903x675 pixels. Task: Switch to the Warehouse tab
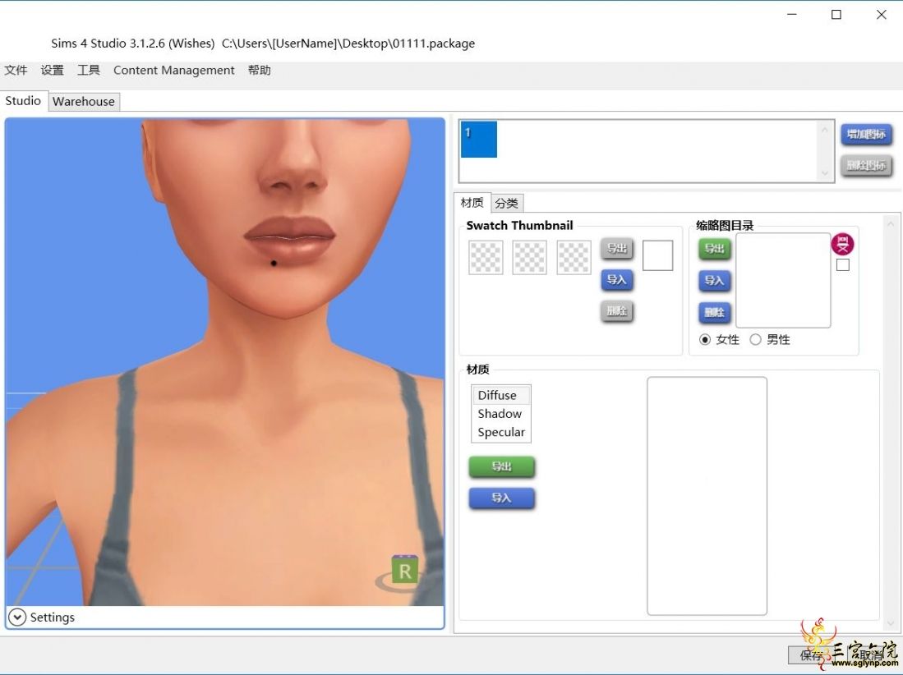click(84, 101)
